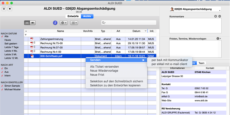Viewport: 230px width, 115px height.
Task: Toggle the Michael Muster filter
Action: coord(12,89)
